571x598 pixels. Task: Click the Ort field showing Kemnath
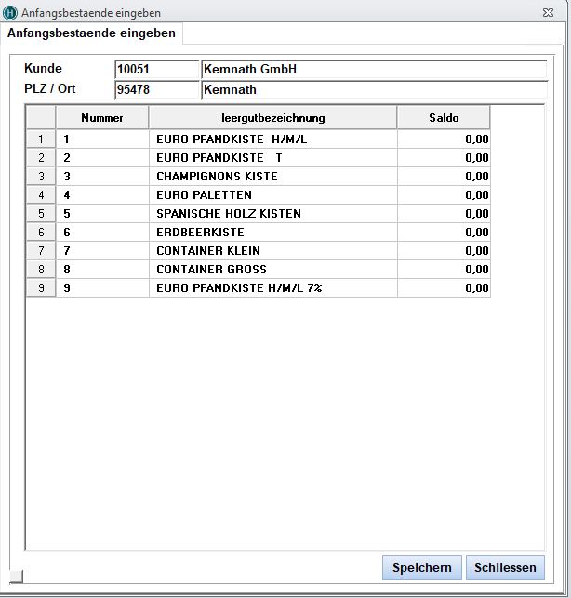tap(373, 90)
